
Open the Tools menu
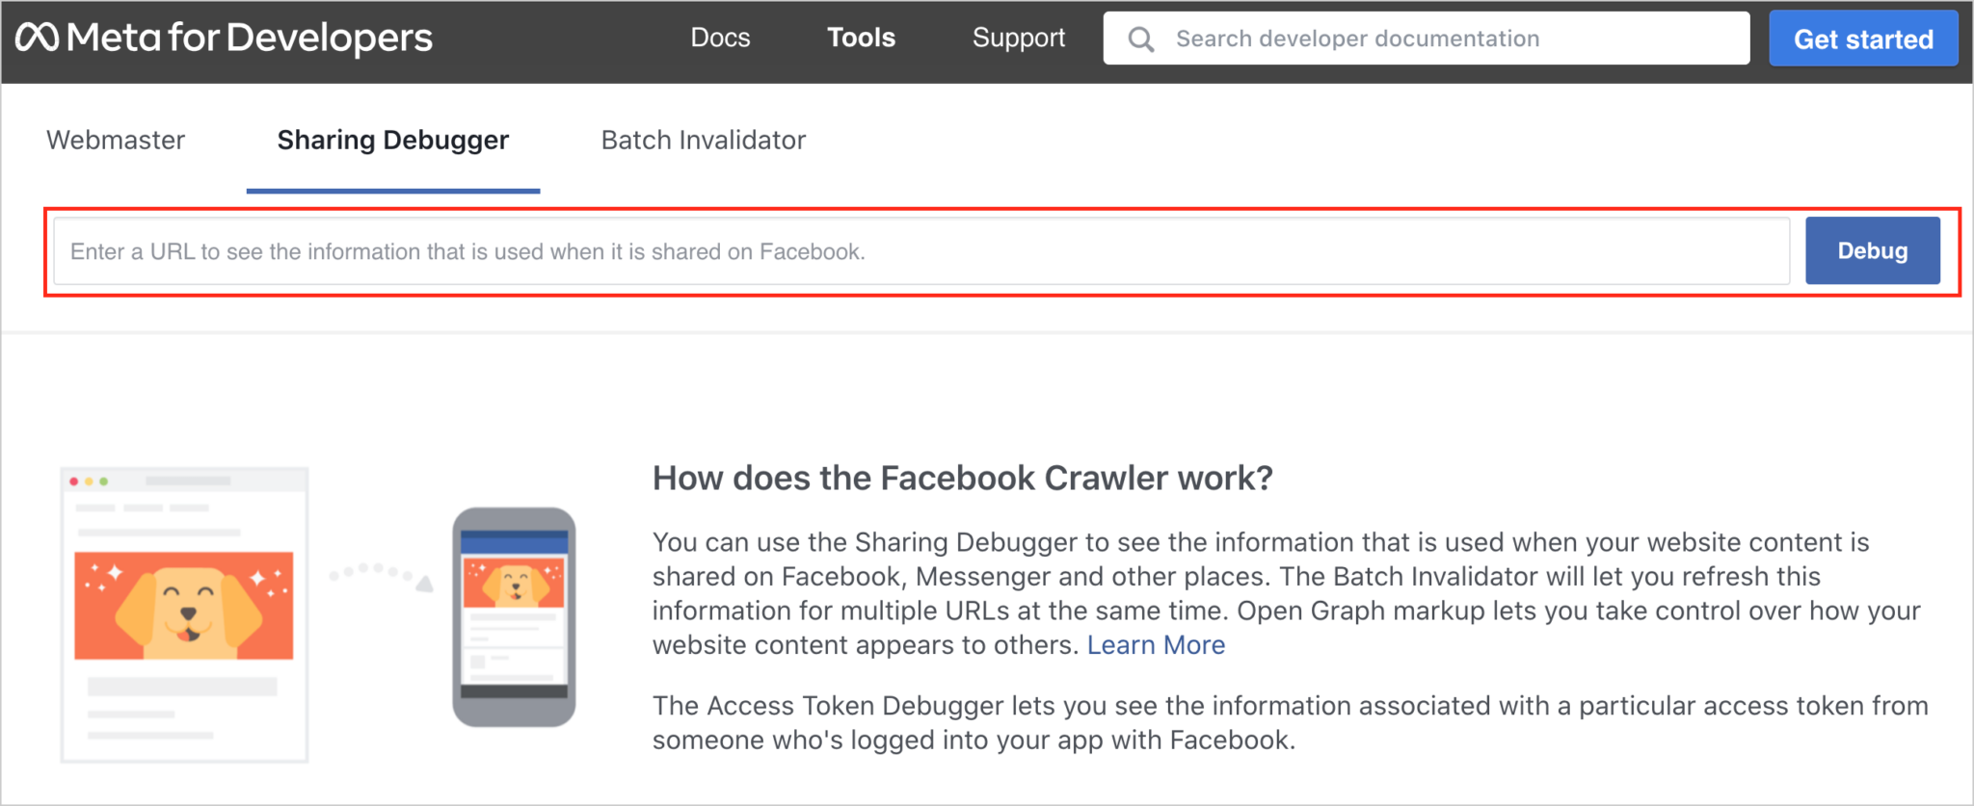861,38
